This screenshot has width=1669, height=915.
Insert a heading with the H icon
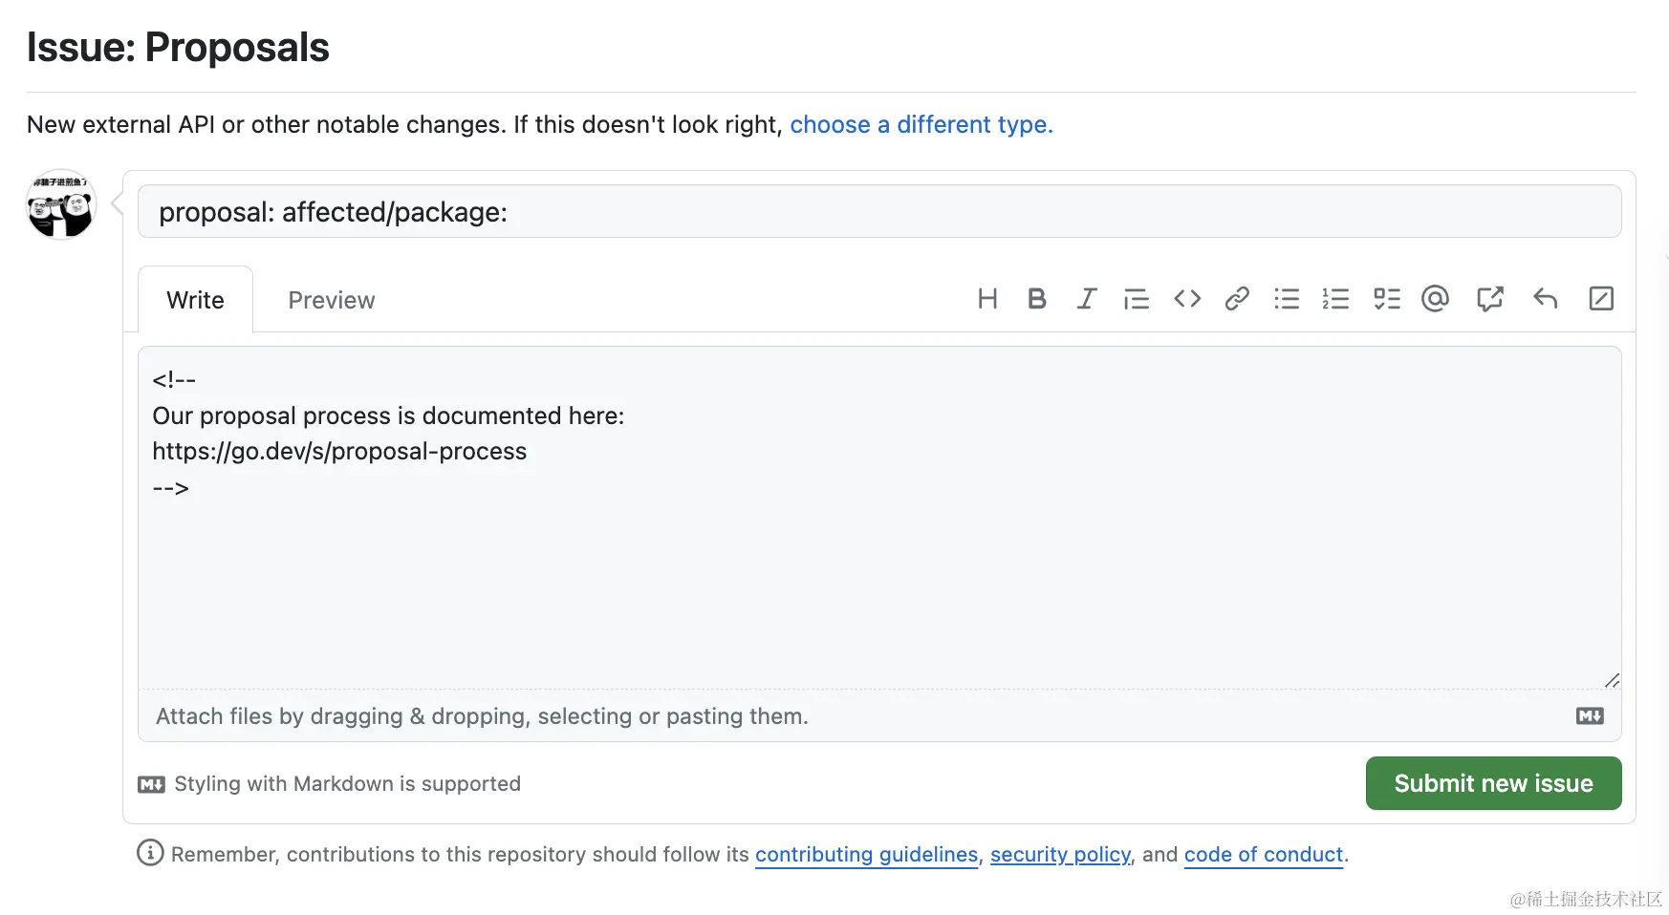(987, 299)
